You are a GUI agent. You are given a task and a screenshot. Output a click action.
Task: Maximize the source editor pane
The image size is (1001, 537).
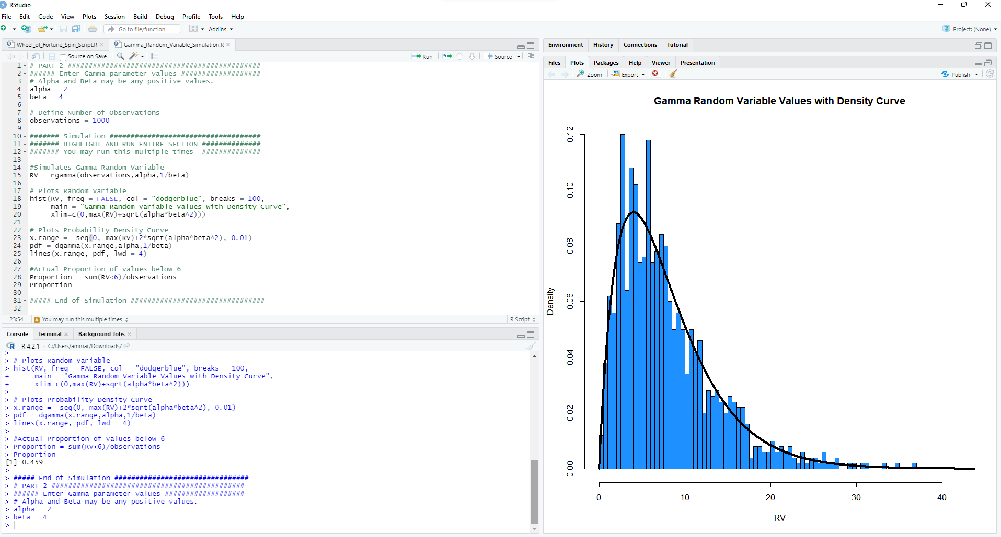coord(531,45)
